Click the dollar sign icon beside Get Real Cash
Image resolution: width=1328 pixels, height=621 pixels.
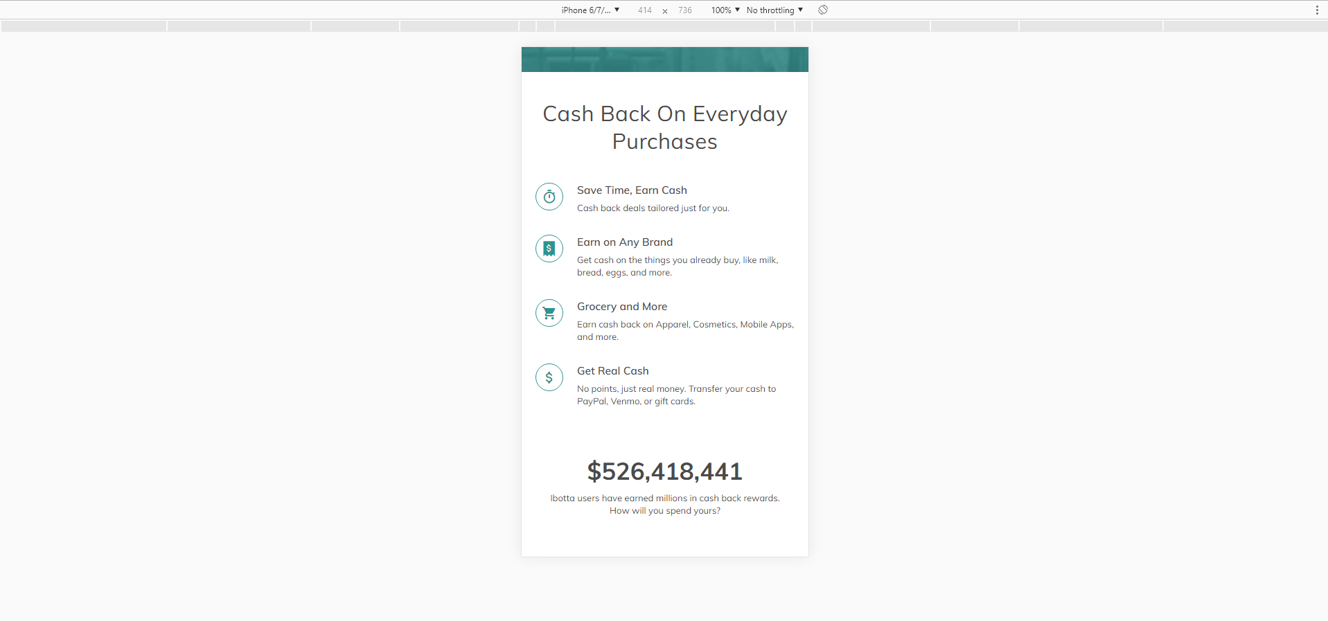click(549, 377)
